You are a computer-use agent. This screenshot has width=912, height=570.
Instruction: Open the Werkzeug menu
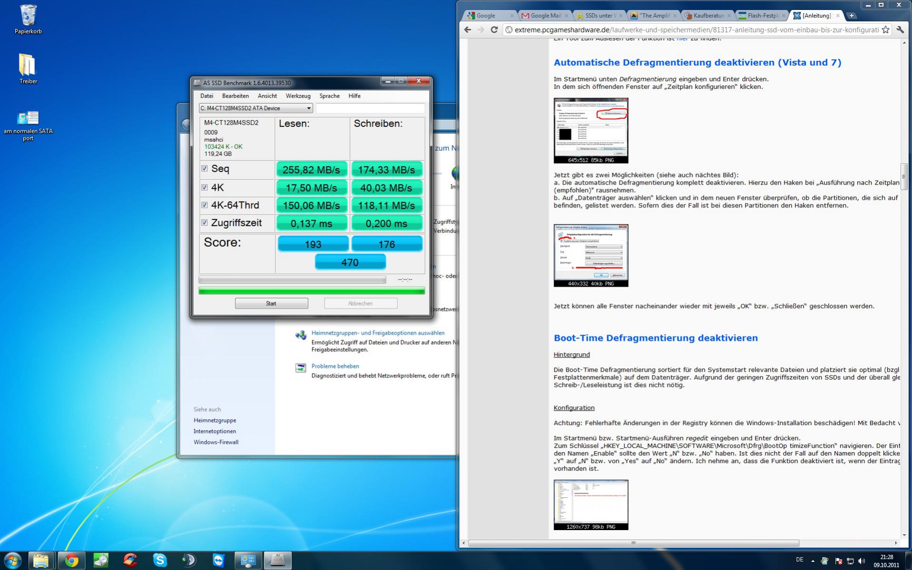(298, 96)
